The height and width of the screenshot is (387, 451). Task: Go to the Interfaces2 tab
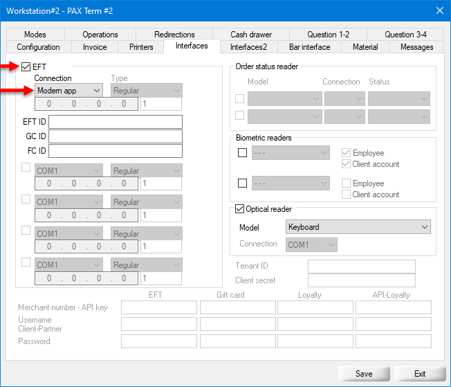click(x=248, y=47)
